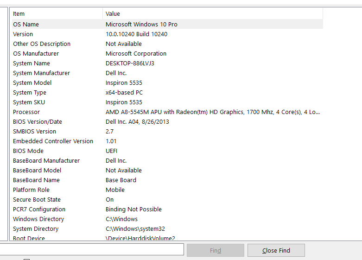Click Inspiron 5535 in System SKU row
Image resolution: width=362 pixels, height=260 pixels.
click(x=124, y=102)
